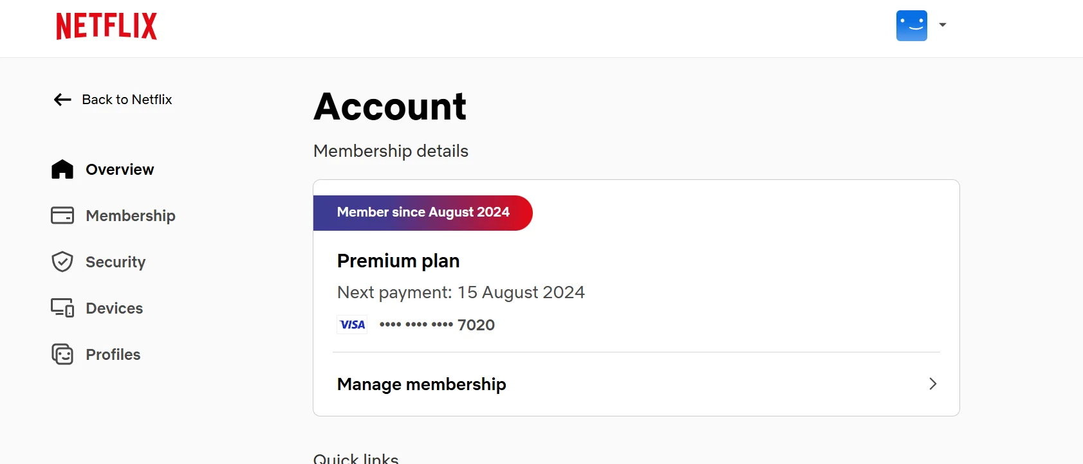
Task: Click the Security shield icon
Action: pos(62,262)
